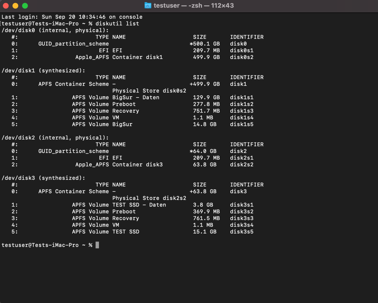Screen dimensions: 378x303
Task: Click the identifier "disk3s5"
Action: pos(242,232)
